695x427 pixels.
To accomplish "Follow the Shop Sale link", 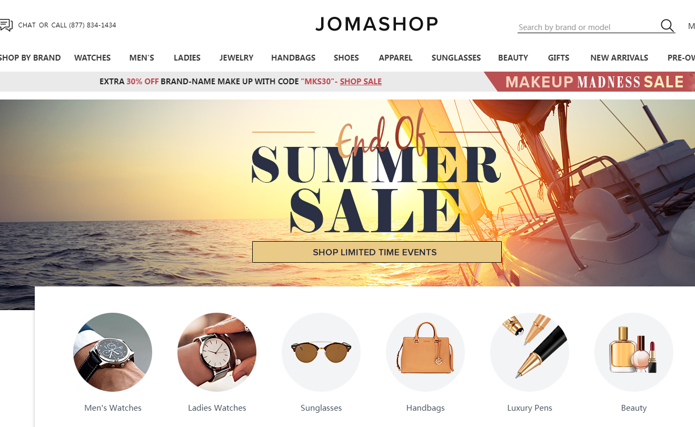I will [361, 82].
